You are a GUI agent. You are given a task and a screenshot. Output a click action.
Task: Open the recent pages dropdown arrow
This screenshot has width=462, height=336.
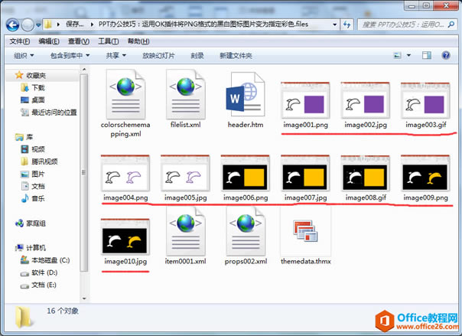(x=38, y=25)
